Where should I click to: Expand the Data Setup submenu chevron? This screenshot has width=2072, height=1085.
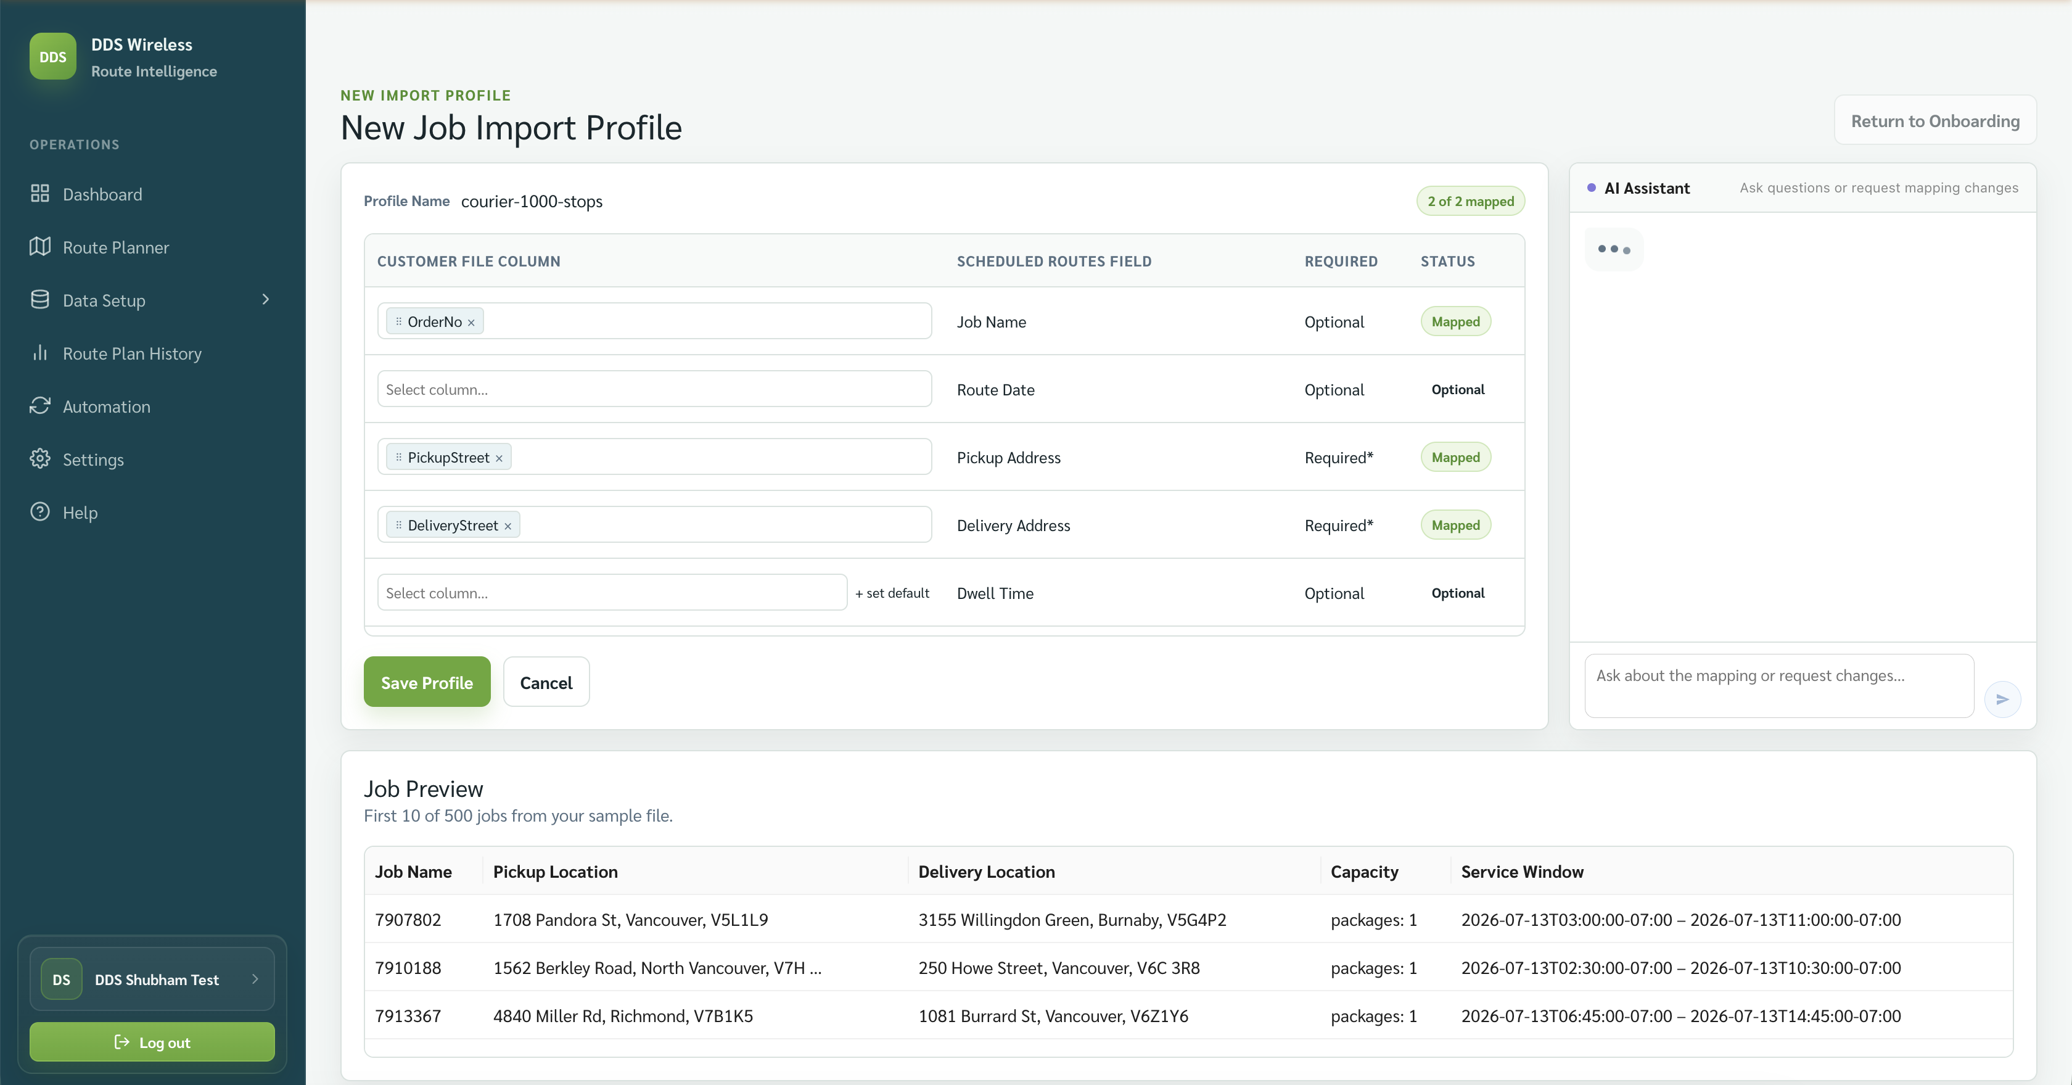coord(265,299)
